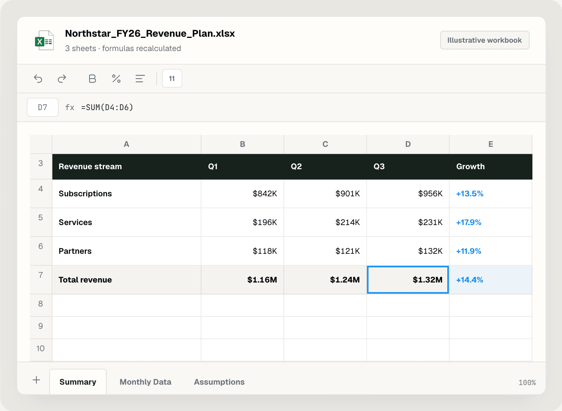Image resolution: width=562 pixels, height=411 pixels.
Task: Toggle bold formatting with B icon
Action: 92,79
